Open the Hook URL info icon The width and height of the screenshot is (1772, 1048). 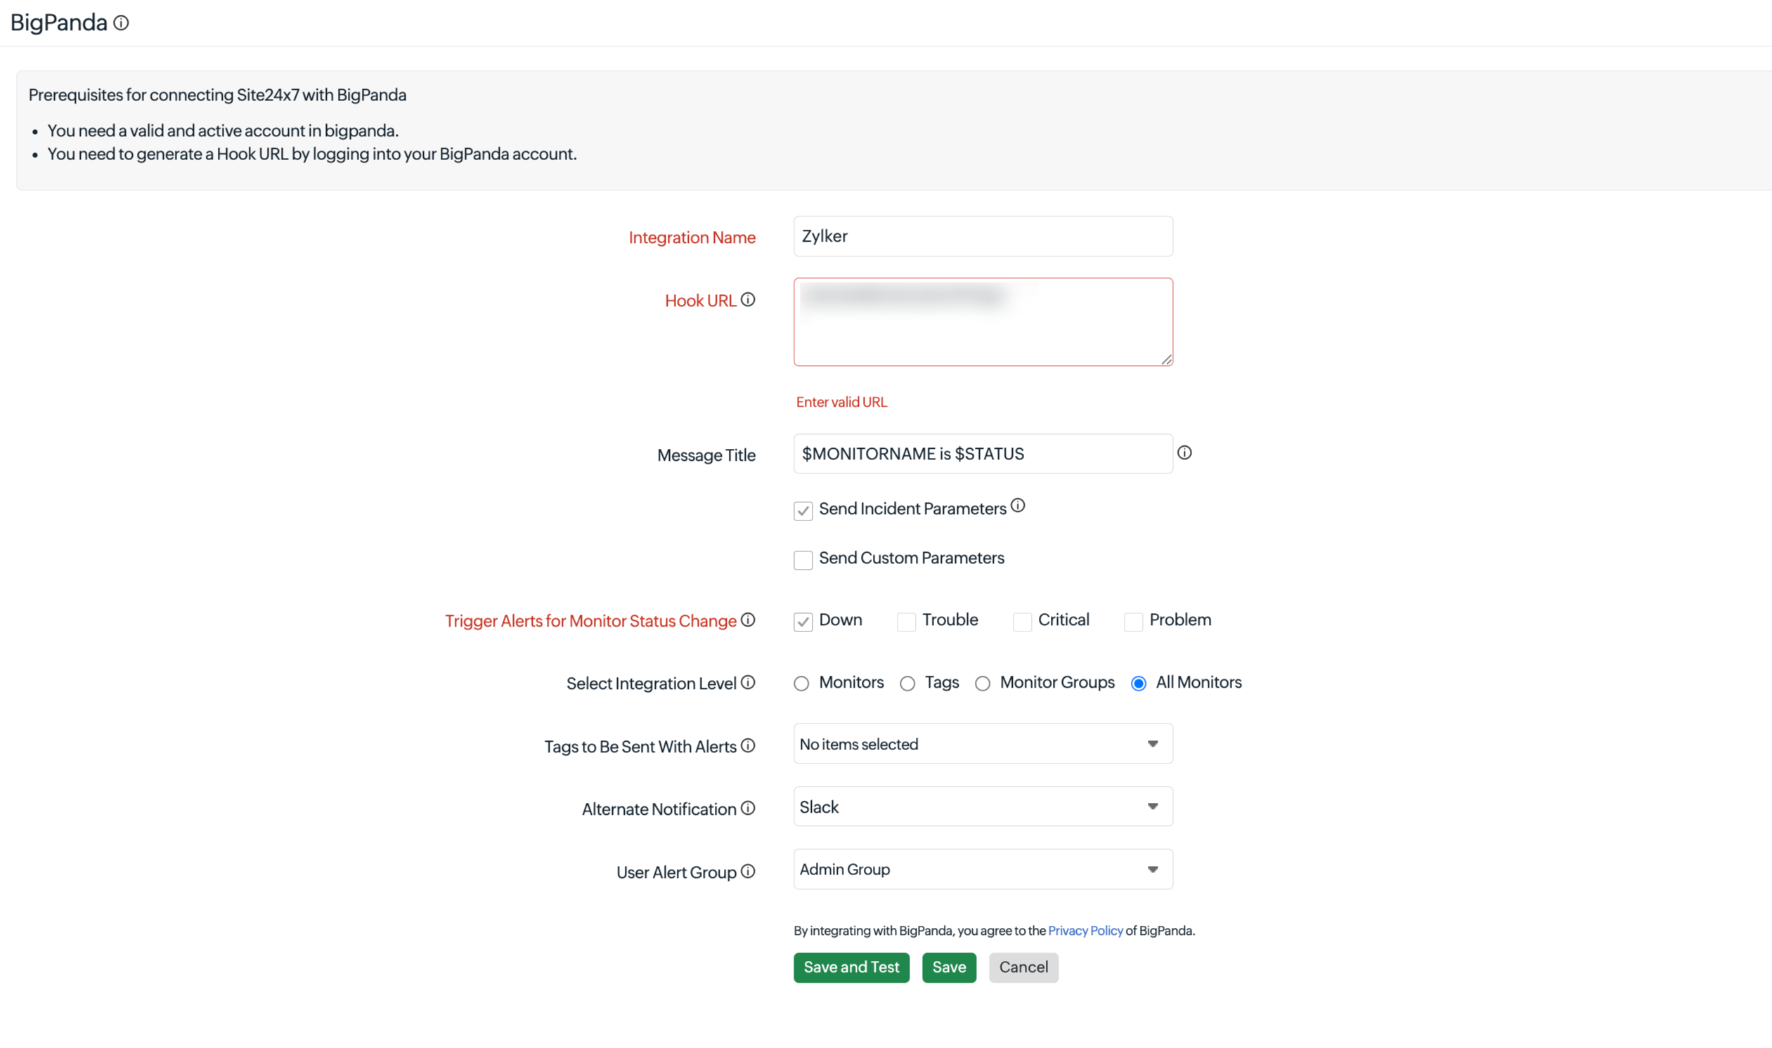(x=748, y=300)
